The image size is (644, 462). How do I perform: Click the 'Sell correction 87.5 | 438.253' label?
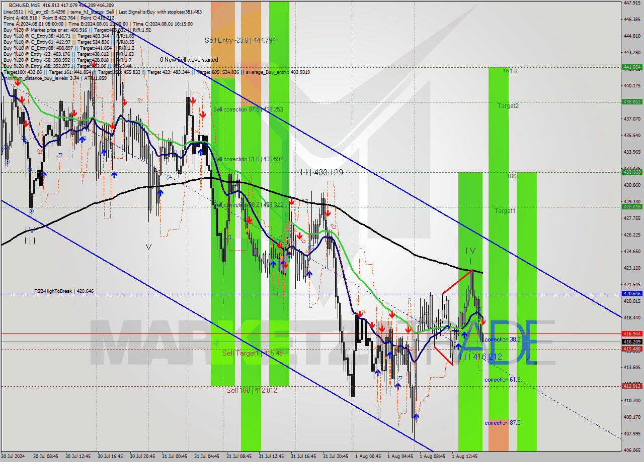point(248,109)
